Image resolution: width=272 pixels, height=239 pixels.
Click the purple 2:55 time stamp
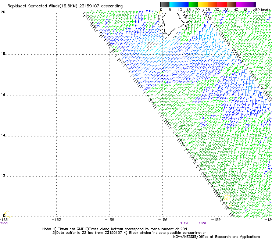click(4, 223)
